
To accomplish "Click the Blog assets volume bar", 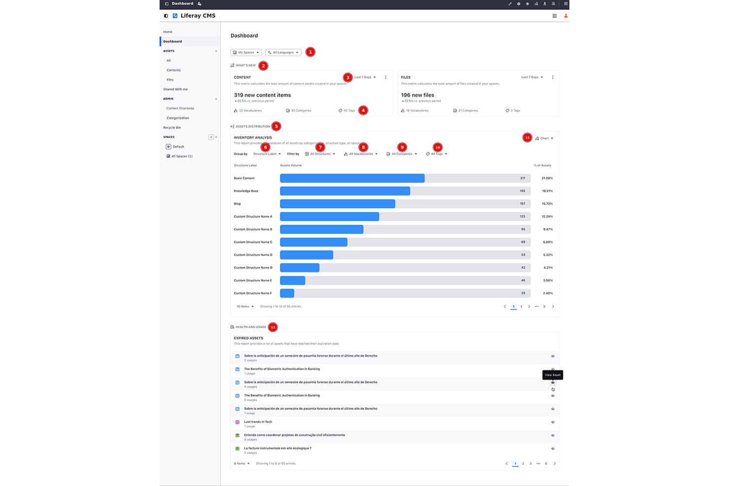I will 337,204.
